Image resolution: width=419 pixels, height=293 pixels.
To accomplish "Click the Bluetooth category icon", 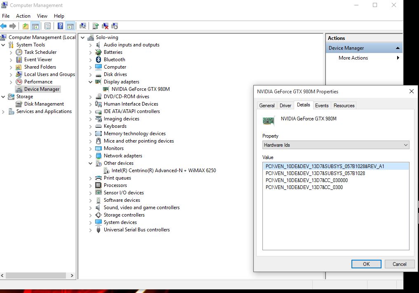I will click(98, 60).
